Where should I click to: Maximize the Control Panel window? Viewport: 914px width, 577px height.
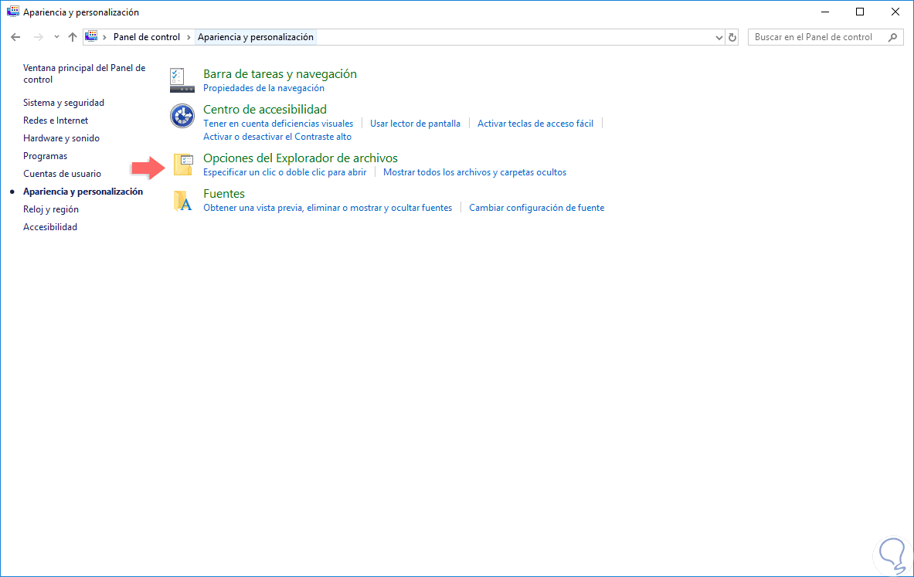coord(860,12)
